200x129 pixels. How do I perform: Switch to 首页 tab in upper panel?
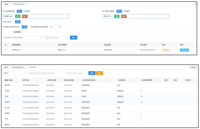6,4
